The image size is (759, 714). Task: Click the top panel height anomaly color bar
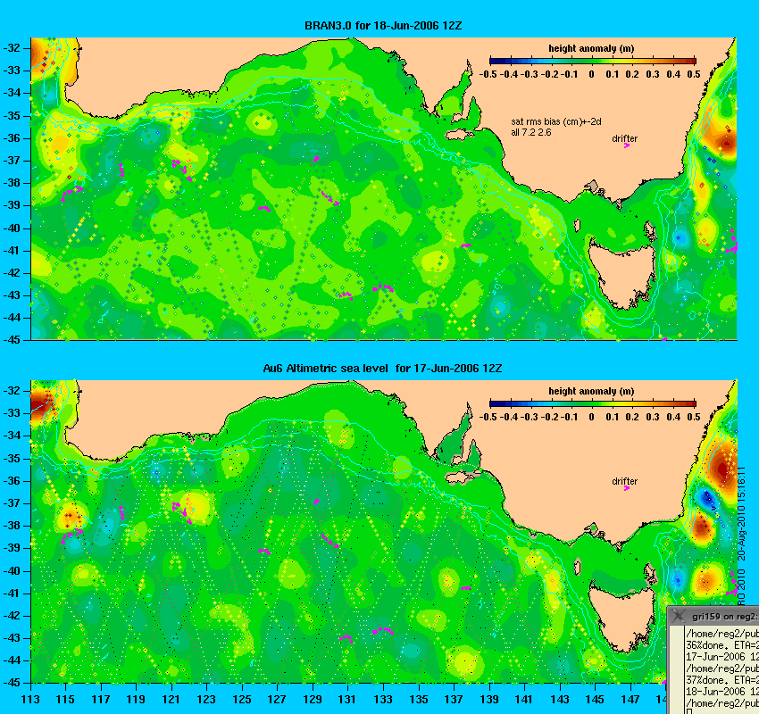coord(593,61)
